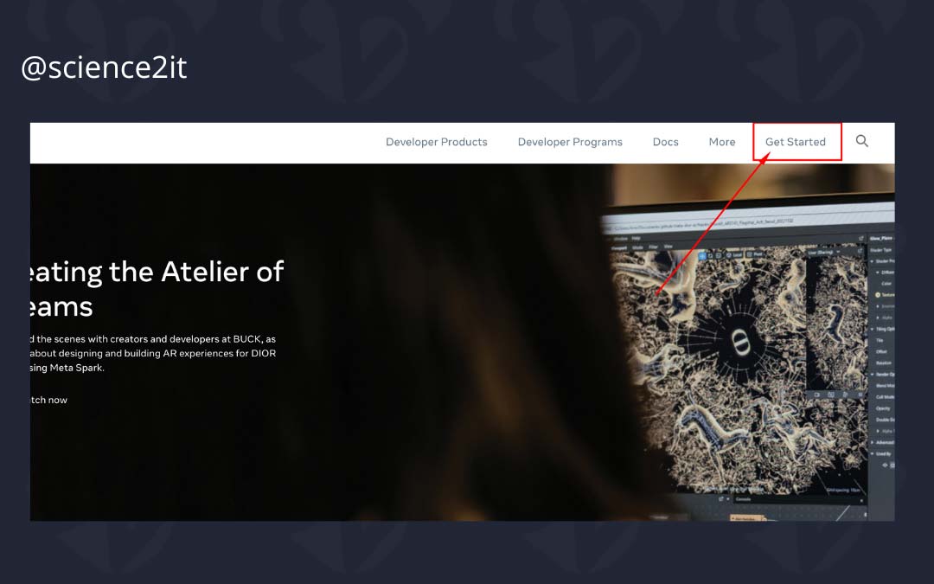Follow the Watch now link
This screenshot has width=934, height=584.
(48, 400)
